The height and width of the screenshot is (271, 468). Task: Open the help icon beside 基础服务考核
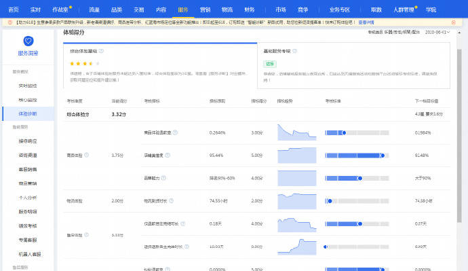294,51
